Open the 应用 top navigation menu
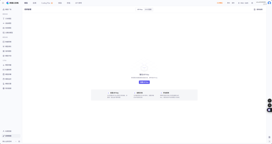 click(x=35, y=3)
